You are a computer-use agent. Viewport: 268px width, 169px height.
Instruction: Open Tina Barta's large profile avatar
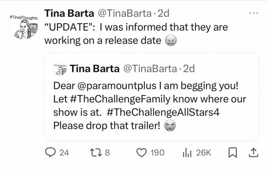tap(24, 24)
